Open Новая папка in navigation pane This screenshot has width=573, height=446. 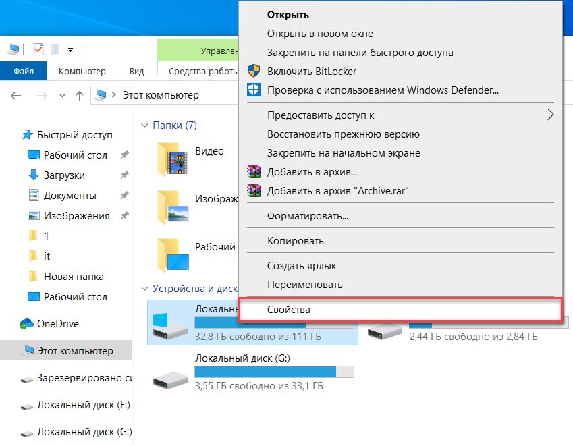pyautogui.click(x=74, y=277)
